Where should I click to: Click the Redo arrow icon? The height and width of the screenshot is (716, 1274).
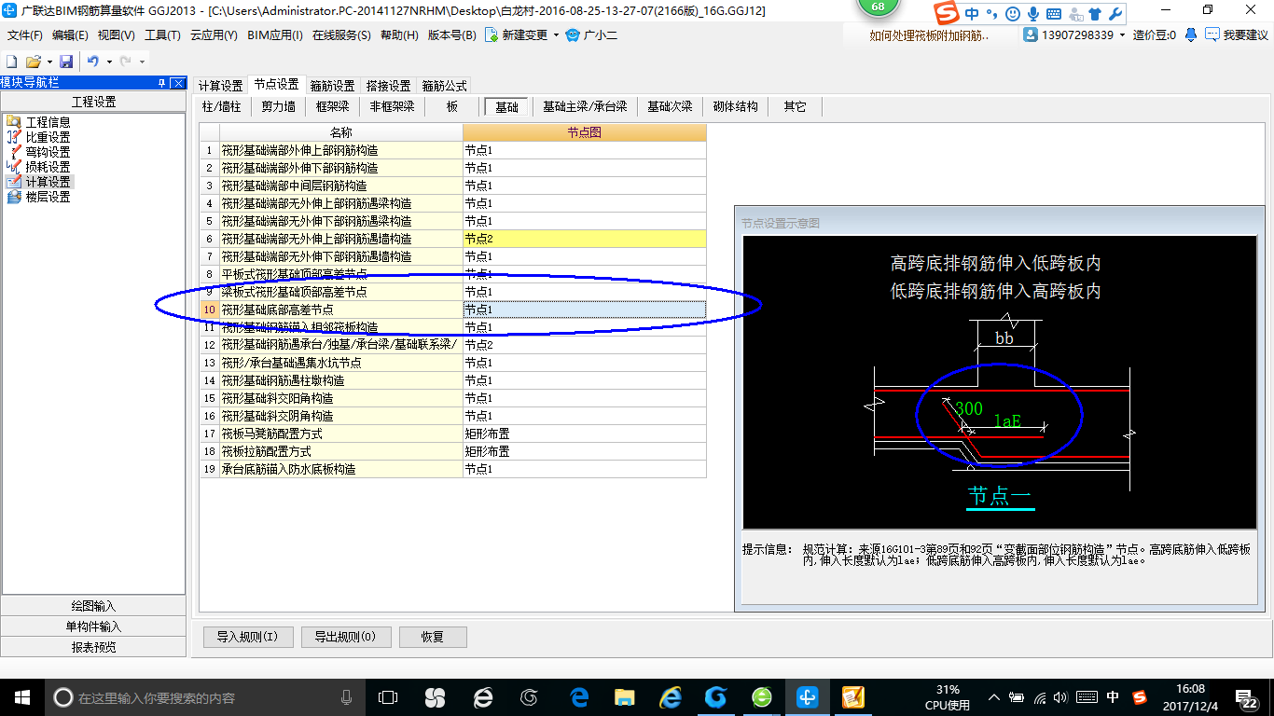point(125,61)
